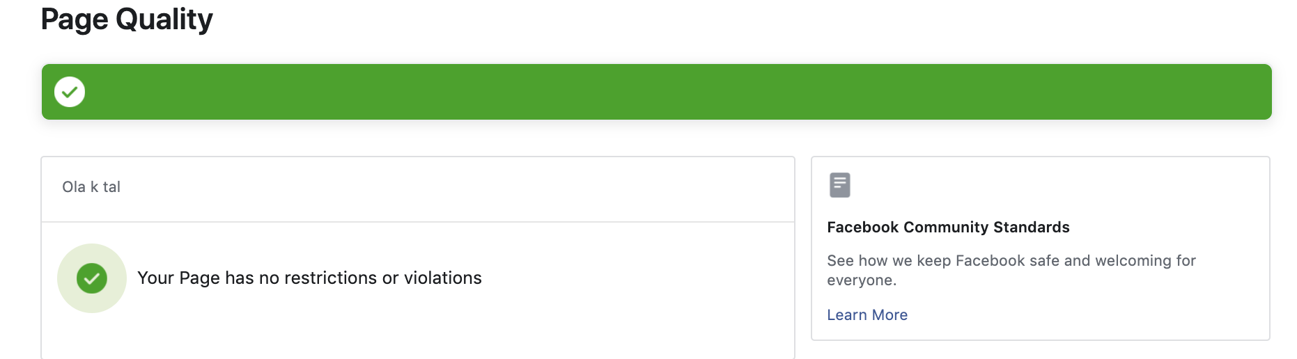Viewport: 1297px width, 359px height.
Task: Click the light green circle around the checkmark
Action: coord(92,278)
